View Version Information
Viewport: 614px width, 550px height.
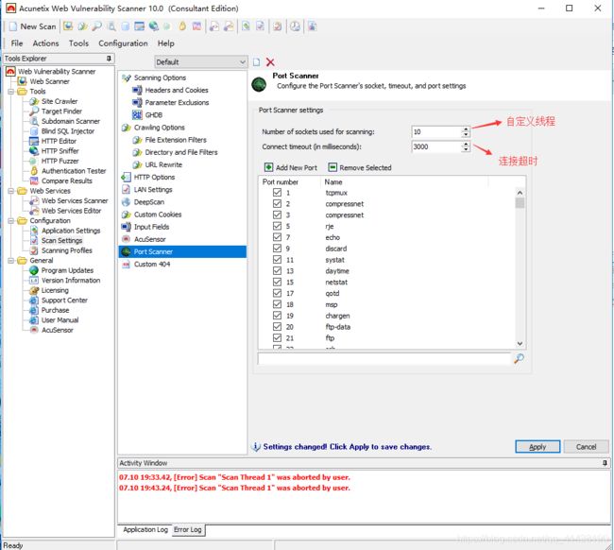click(71, 280)
